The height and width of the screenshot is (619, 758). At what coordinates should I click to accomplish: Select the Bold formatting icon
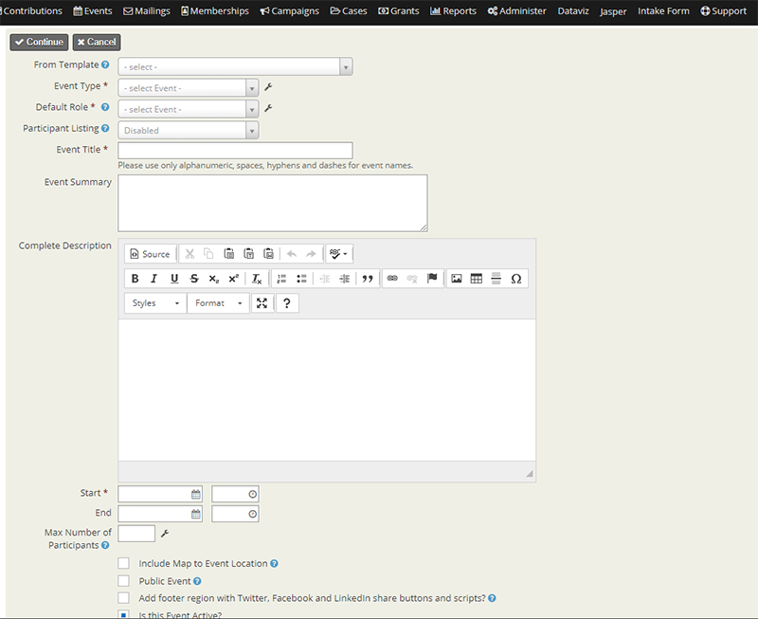tap(134, 278)
